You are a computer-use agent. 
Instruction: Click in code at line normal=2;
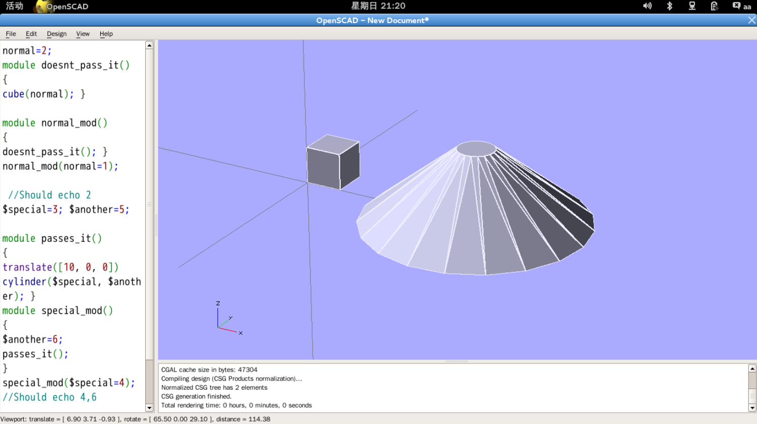tap(27, 51)
